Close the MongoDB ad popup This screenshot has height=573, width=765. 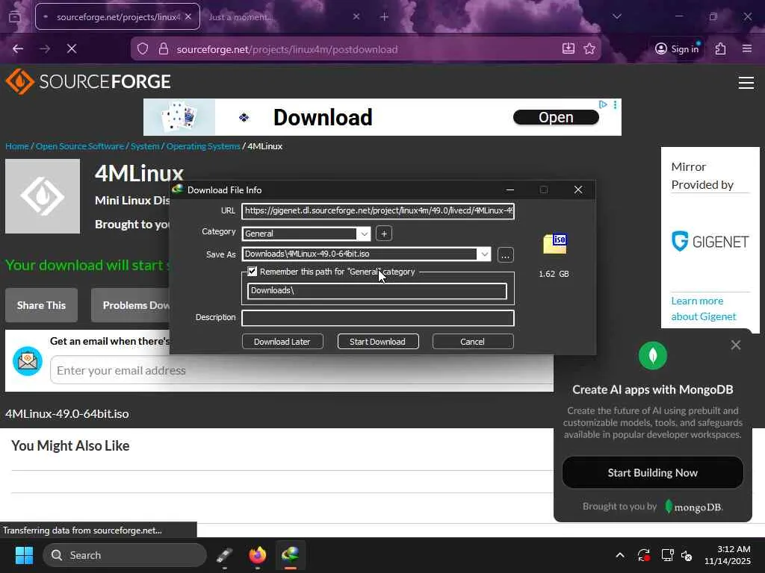735,345
